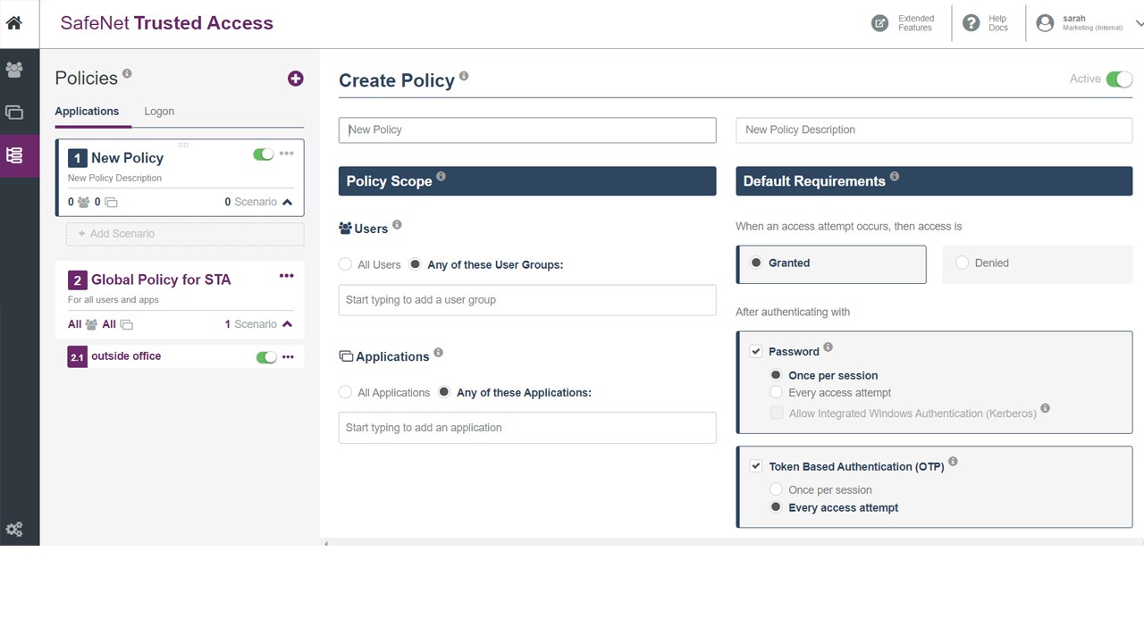The width and height of the screenshot is (1144, 643).
Task: Select the Denied access option
Action: pyautogui.click(x=963, y=263)
